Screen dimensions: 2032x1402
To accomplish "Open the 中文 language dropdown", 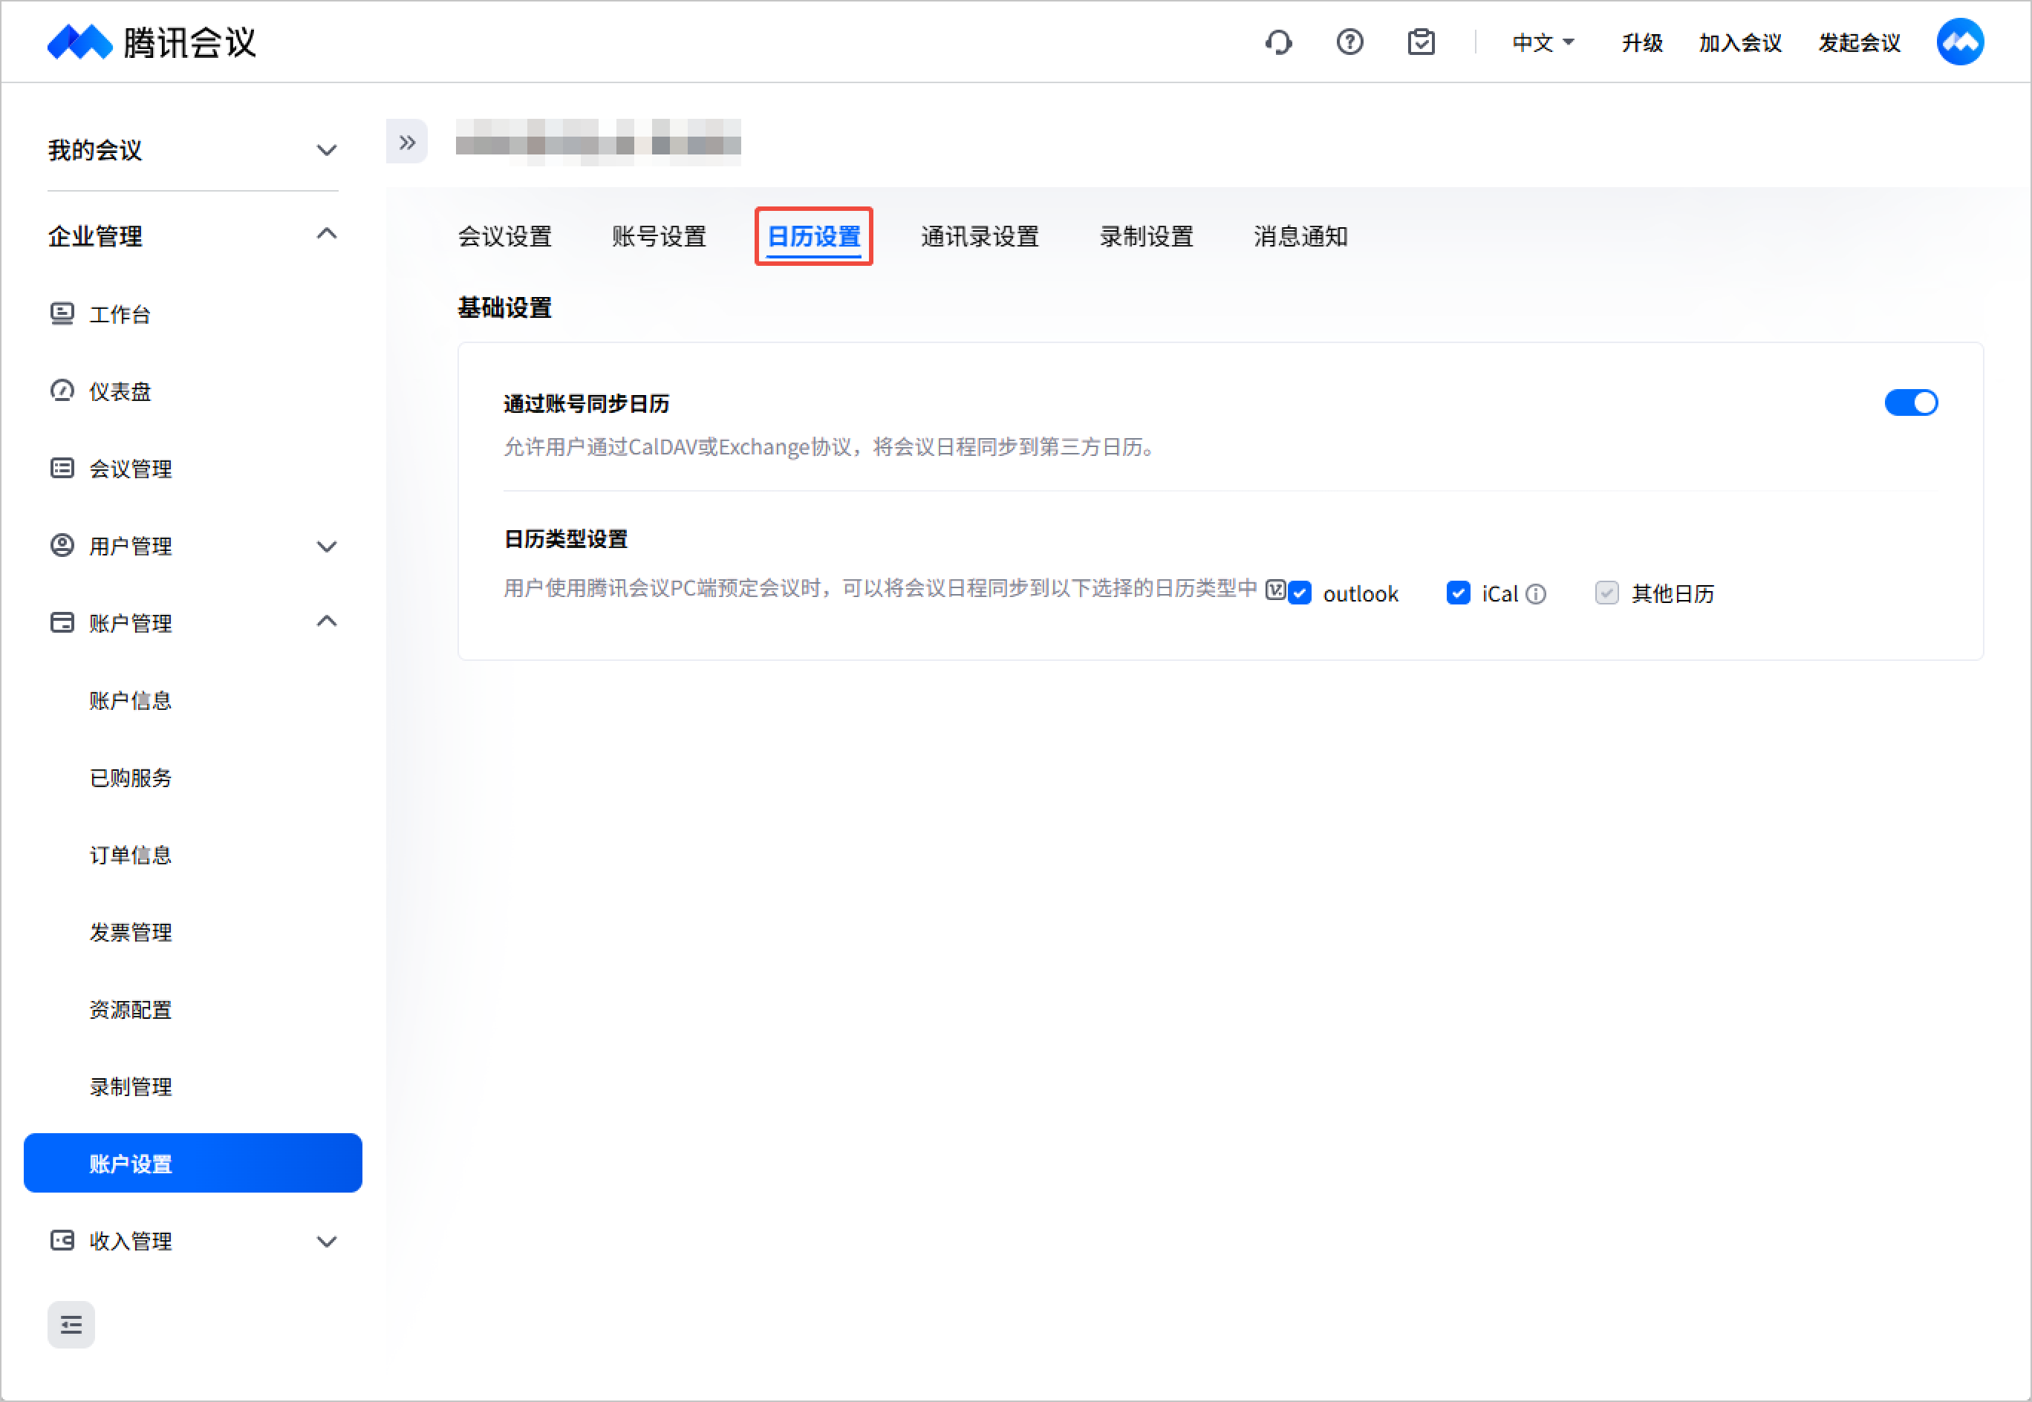I will (1543, 42).
